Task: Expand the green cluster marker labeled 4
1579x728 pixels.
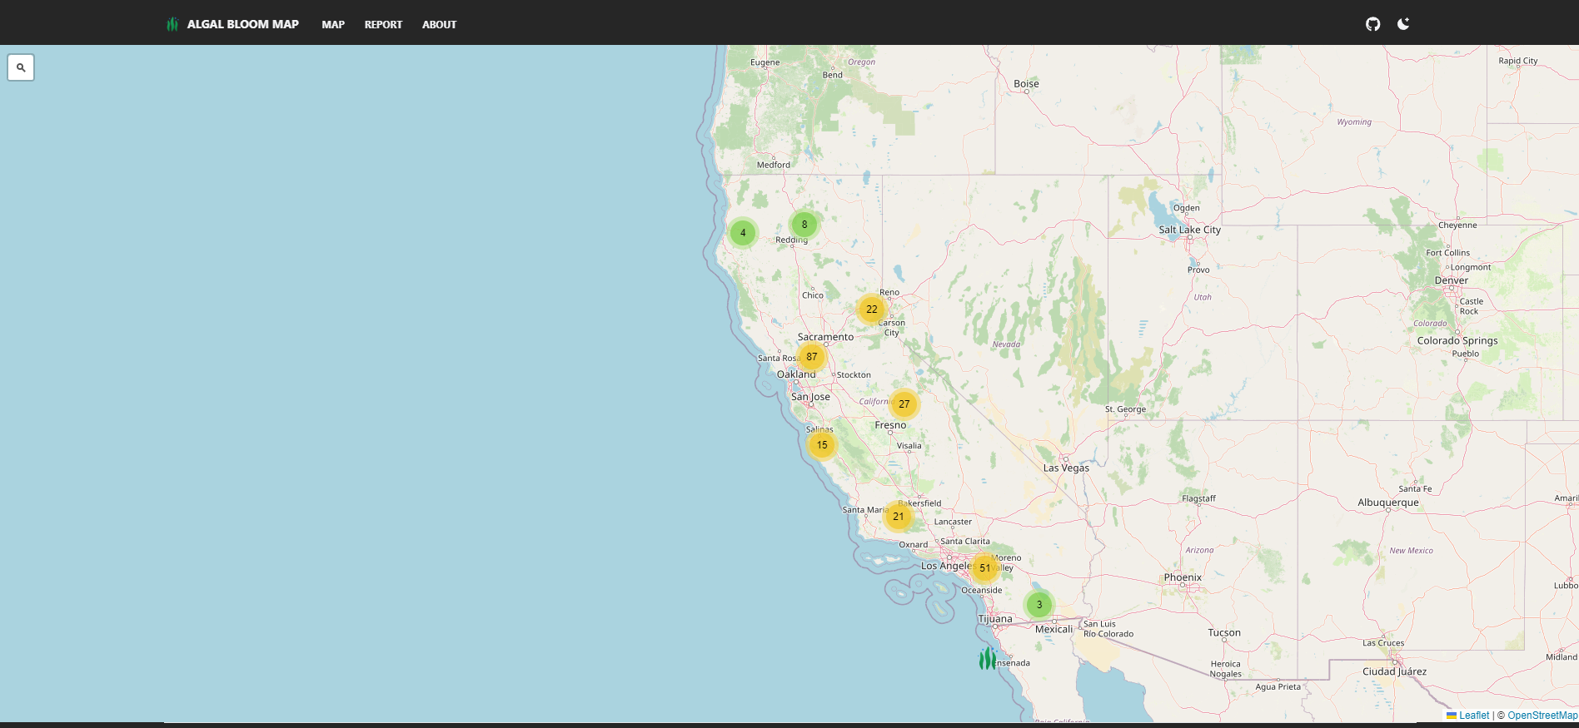Action: 743,233
